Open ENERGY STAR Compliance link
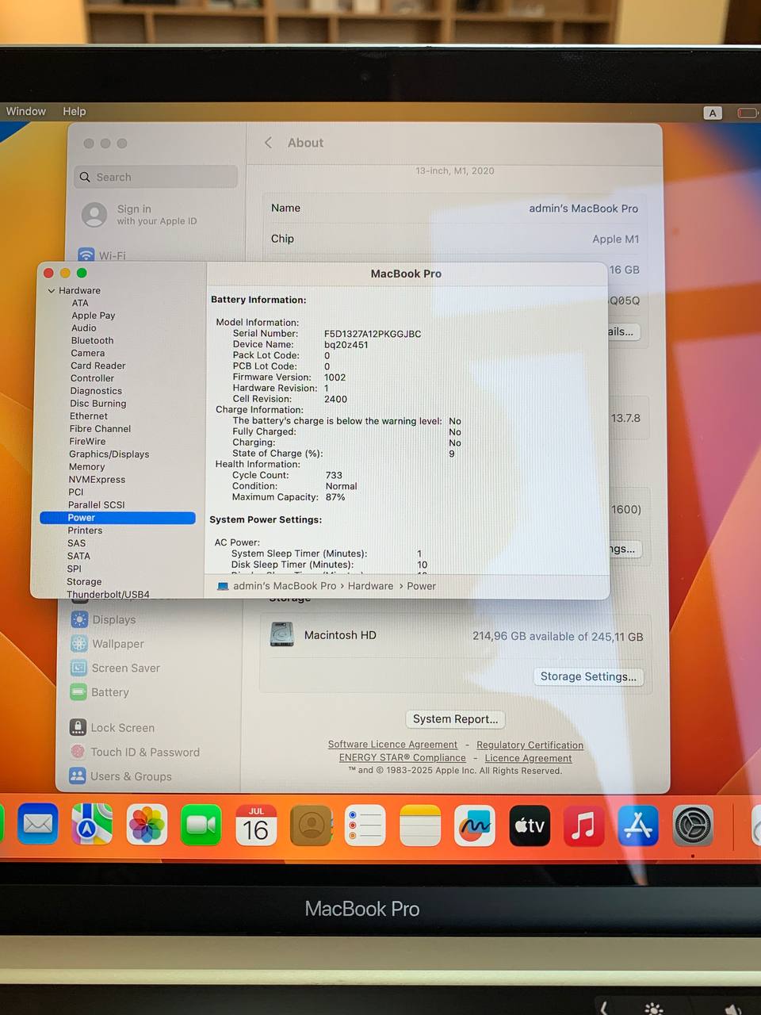 pyautogui.click(x=402, y=758)
